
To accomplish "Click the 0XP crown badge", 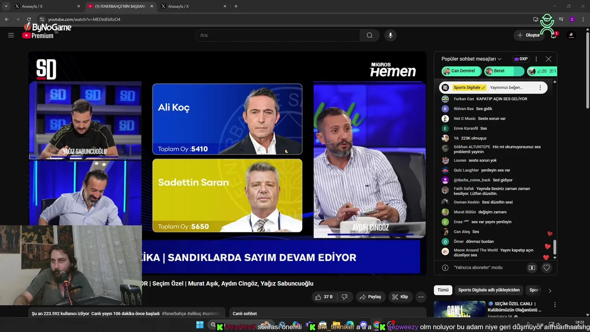I will [521, 59].
